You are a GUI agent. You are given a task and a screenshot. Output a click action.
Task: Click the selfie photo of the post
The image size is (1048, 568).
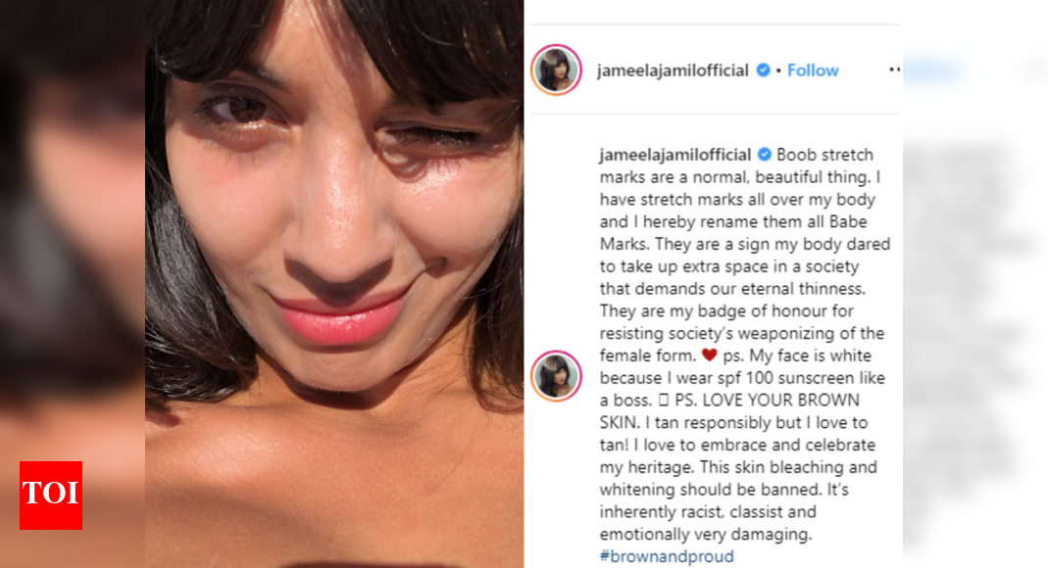pyautogui.click(x=334, y=284)
